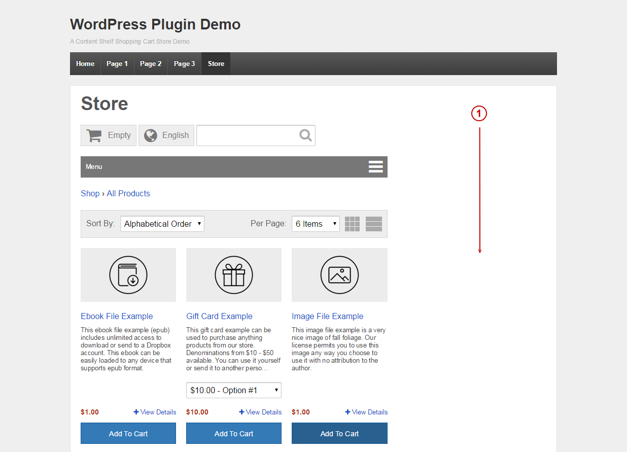
Task: Click the Image File Example description text
Action: tap(339, 349)
